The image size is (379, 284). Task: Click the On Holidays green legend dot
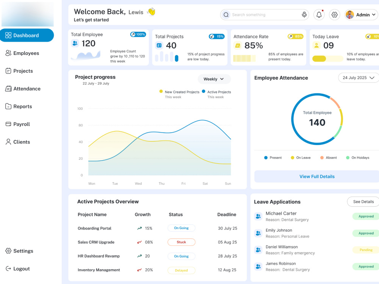[x=348, y=158]
